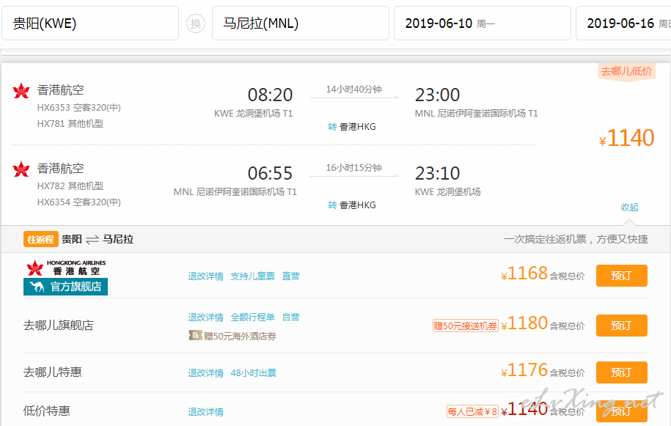Viewport: 671px width, 426px height.
Task: Open the return date 2019-06-16 picker
Action: click(623, 23)
